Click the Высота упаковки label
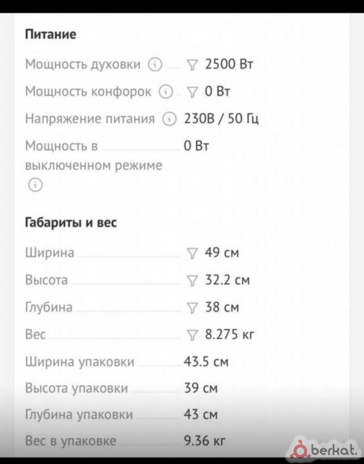Viewport: 364px width, 464px height. 76,389
